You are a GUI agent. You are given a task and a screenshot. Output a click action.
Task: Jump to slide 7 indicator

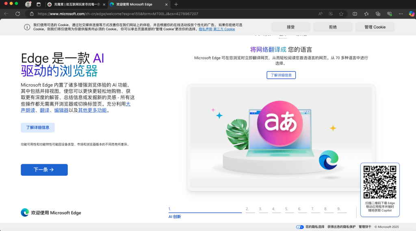tap(315, 209)
